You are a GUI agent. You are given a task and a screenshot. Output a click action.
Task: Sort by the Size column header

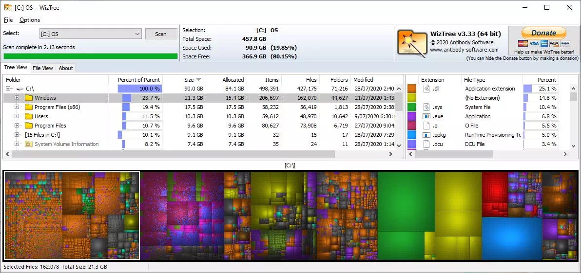[x=185, y=80]
